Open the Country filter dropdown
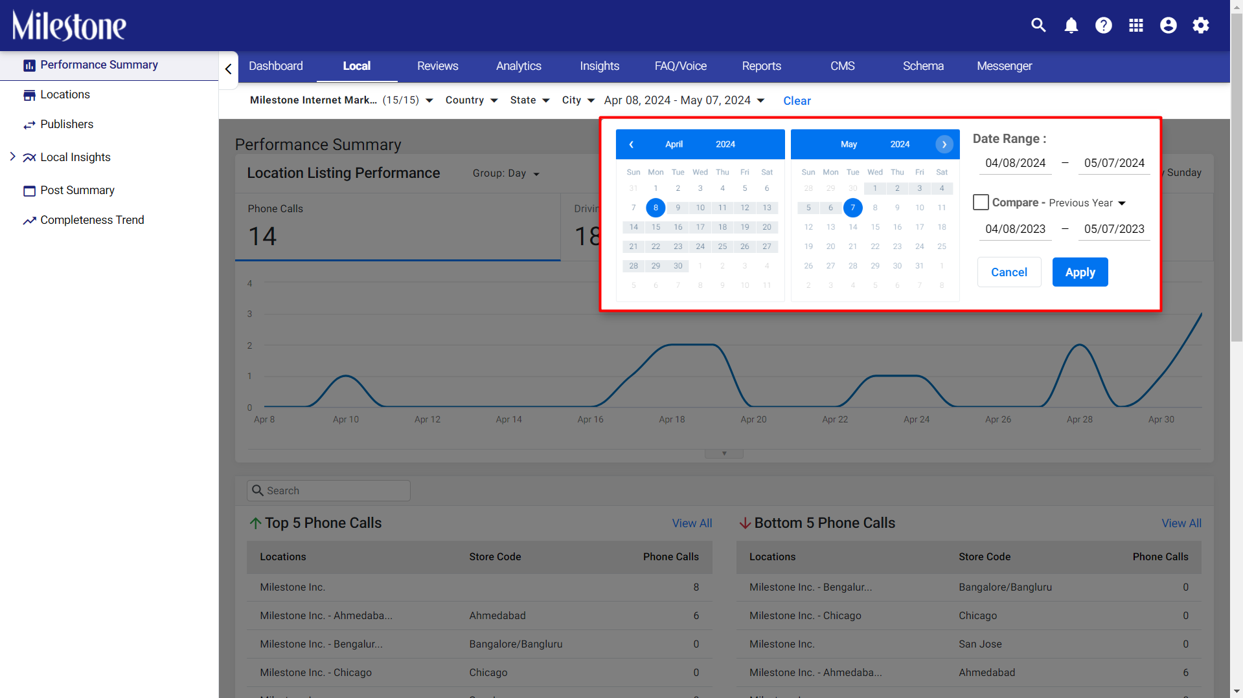Screen dimensions: 1243x698 pos(472,100)
